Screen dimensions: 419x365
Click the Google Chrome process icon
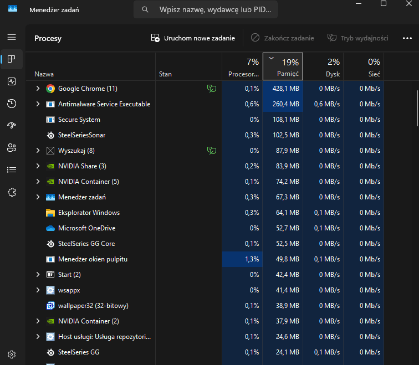[50, 89]
